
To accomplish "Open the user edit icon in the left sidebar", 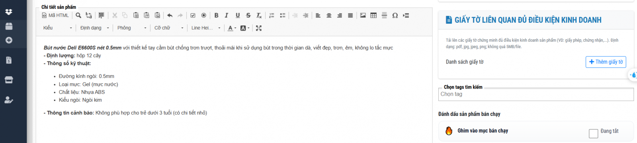I will pyautogui.click(x=9, y=100).
